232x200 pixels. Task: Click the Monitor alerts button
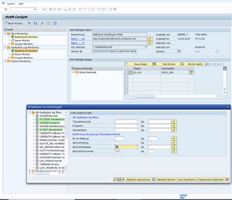(x=192, y=64)
